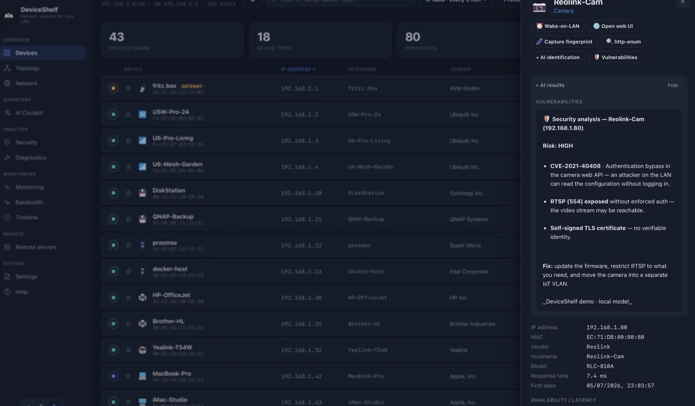Click fritz.box router device icon
695x406 pixels.
point(142,89)
